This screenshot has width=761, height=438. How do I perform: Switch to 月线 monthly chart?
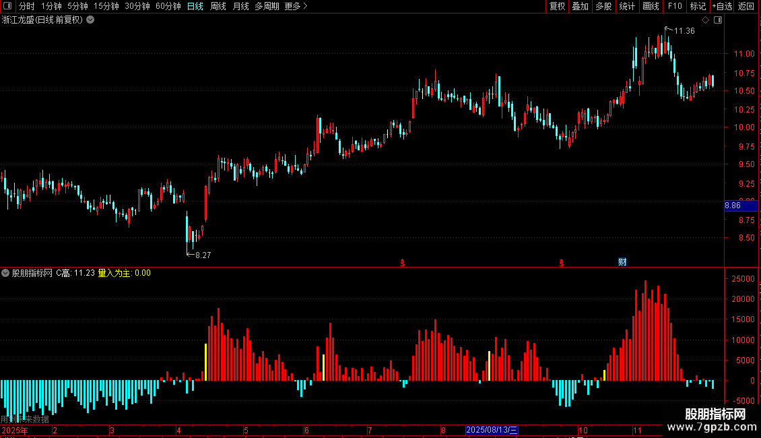coord(240,6)
